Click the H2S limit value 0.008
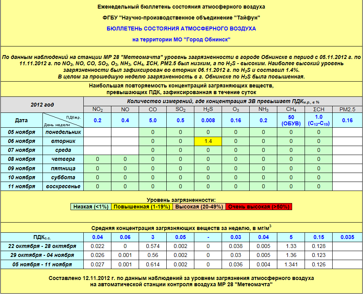Screen dimensions: 363x296 coord(208,120)
